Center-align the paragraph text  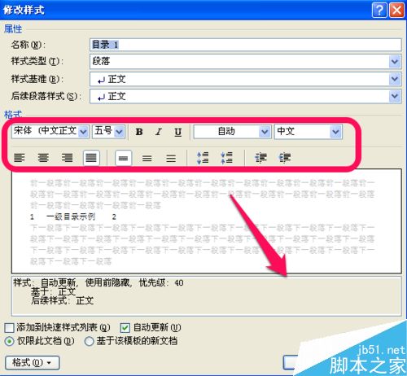(43, 158)
